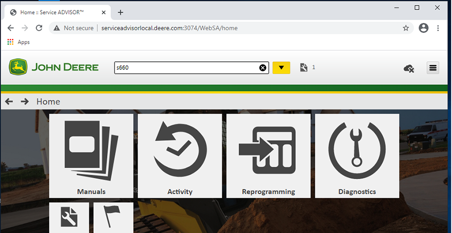Reload the page in Chrome

(x=39, y=28)
